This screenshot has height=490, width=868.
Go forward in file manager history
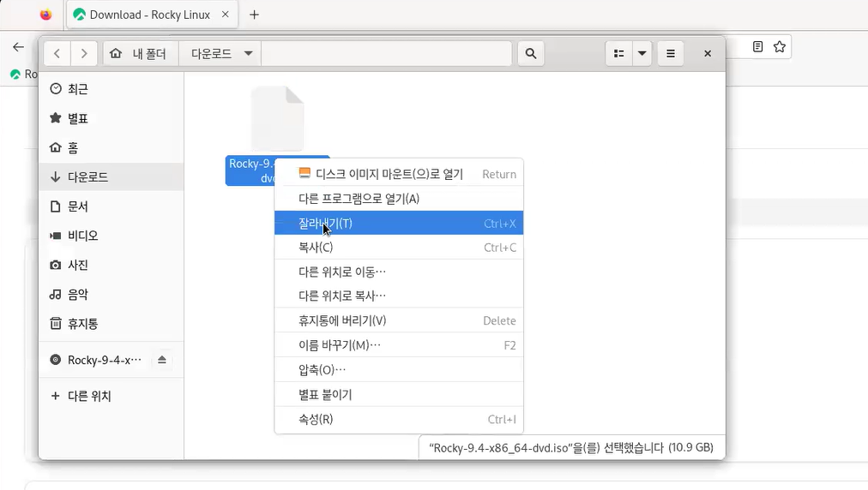pos(83,54)
